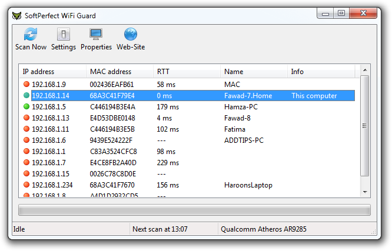Click the Fawad-7.Home device name
Viewport: 392px width, 251px height.
[x=248, y=96]
